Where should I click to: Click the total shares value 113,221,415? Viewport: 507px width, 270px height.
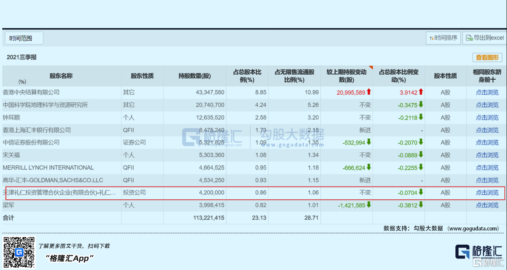208,218
